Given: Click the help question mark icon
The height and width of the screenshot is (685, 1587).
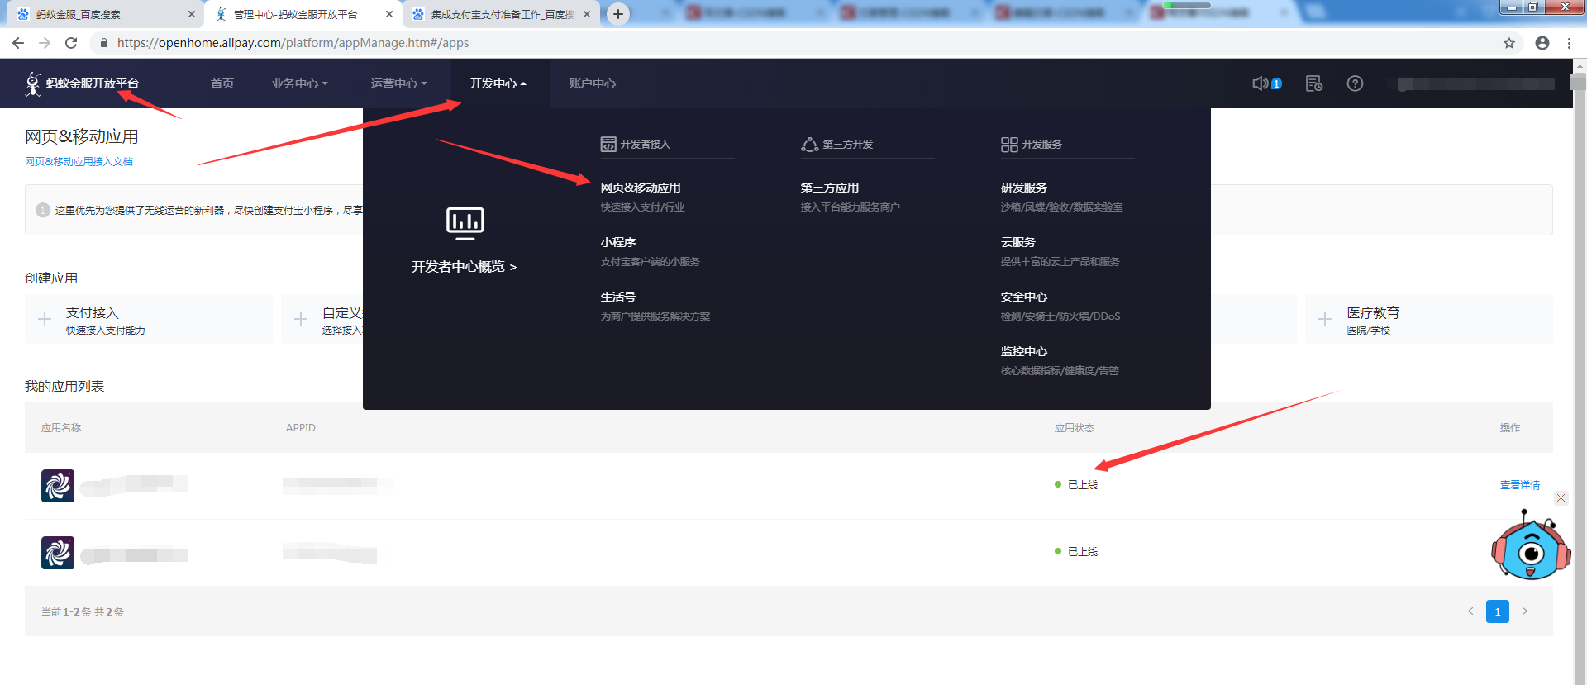Looking at the screenshot, I should click(x=1355, y=83).
